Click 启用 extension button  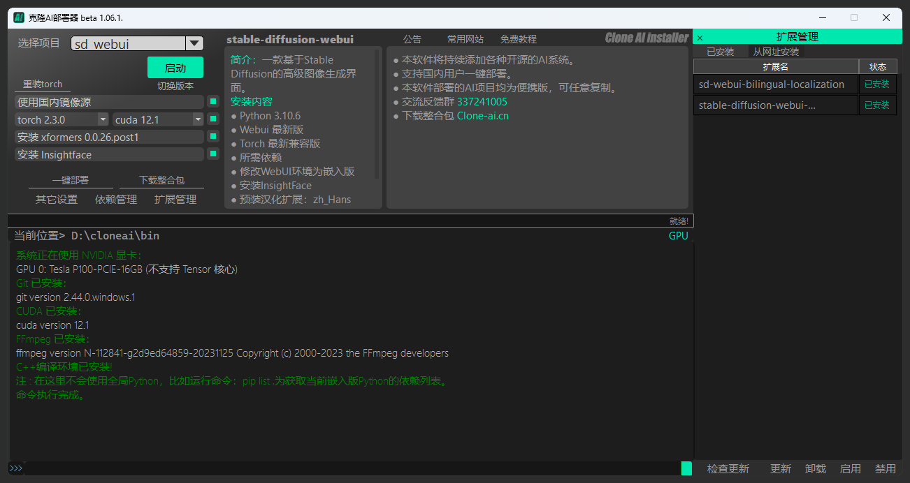(851, 469)
